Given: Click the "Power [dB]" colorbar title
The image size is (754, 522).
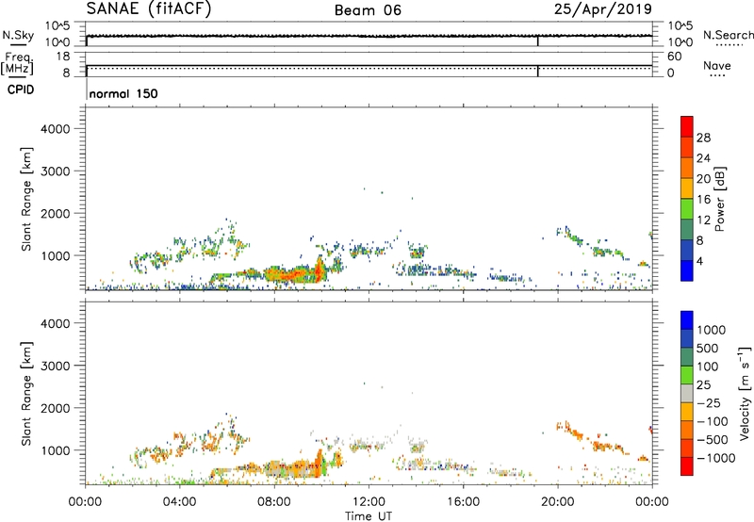Looking at the screenshot, I should 720,199.
